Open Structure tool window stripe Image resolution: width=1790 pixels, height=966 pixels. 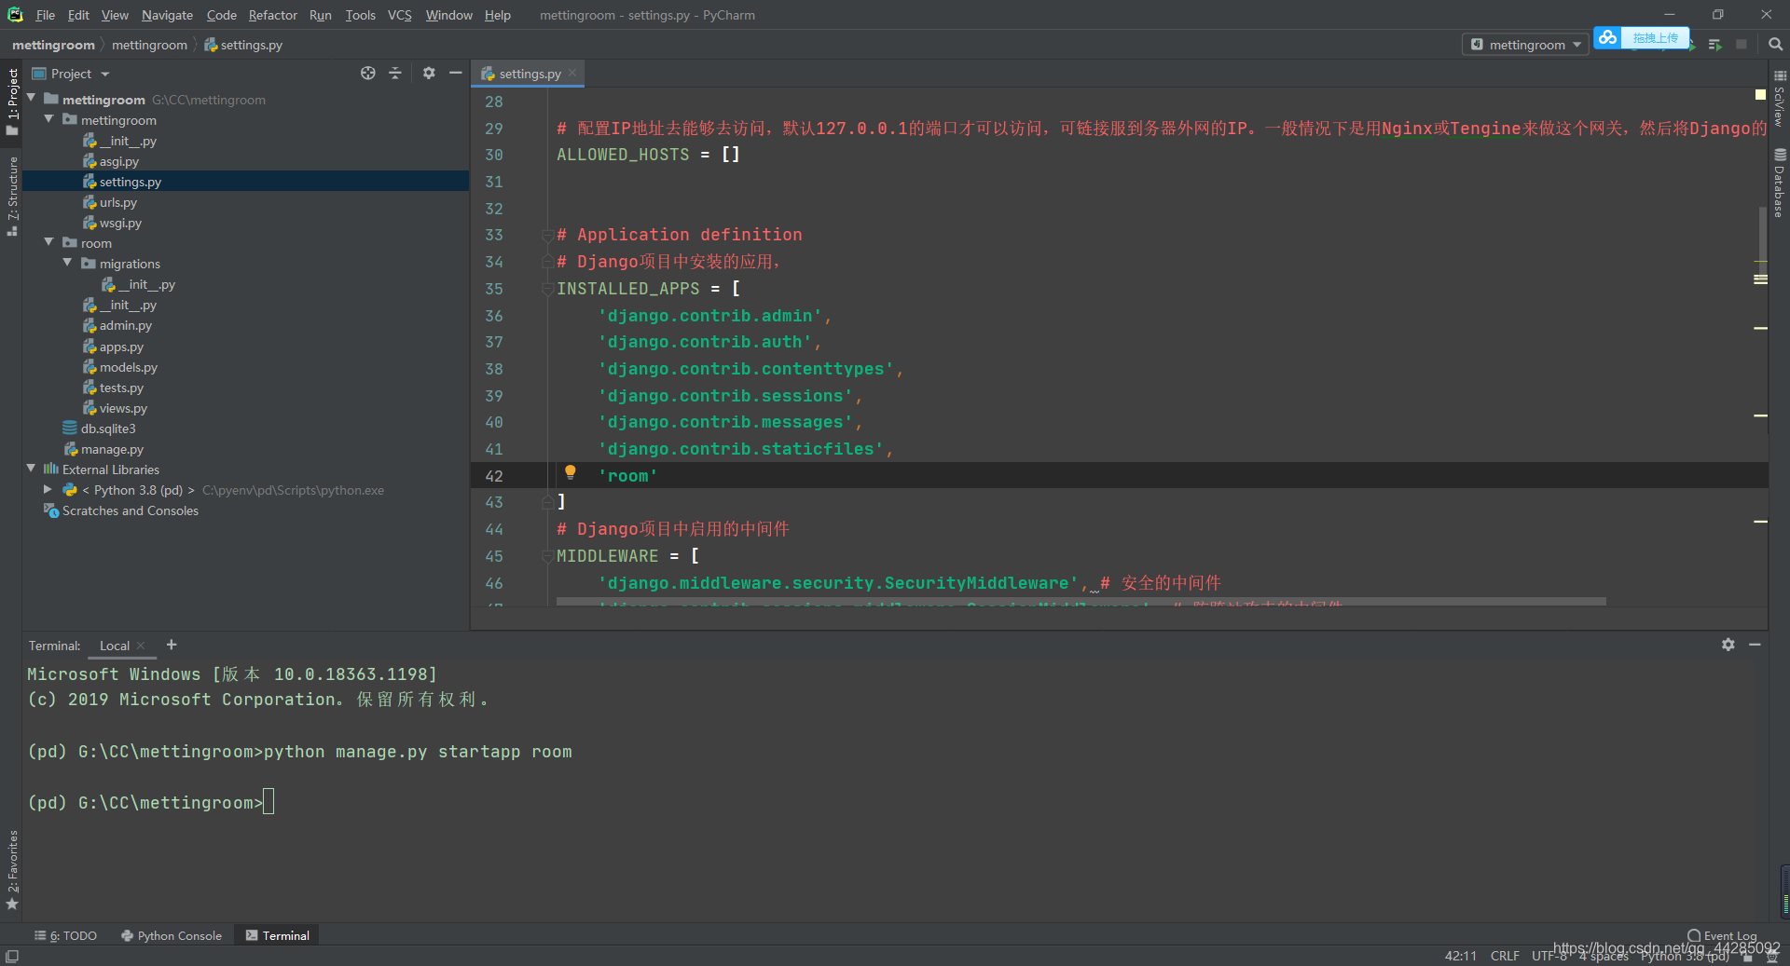point(12,196)
